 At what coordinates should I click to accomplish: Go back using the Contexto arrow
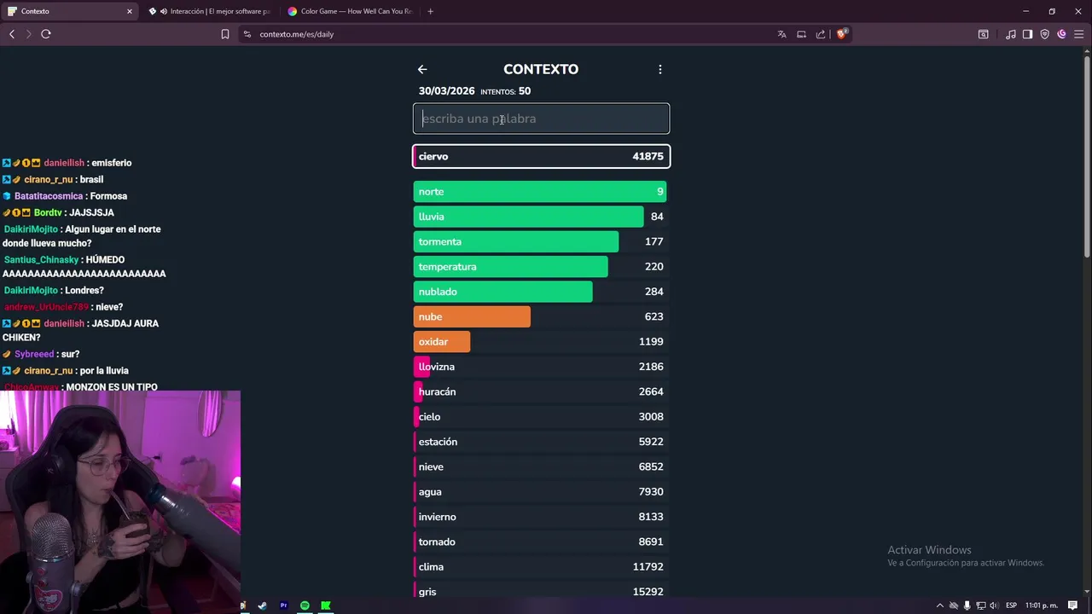coord(422,69)
